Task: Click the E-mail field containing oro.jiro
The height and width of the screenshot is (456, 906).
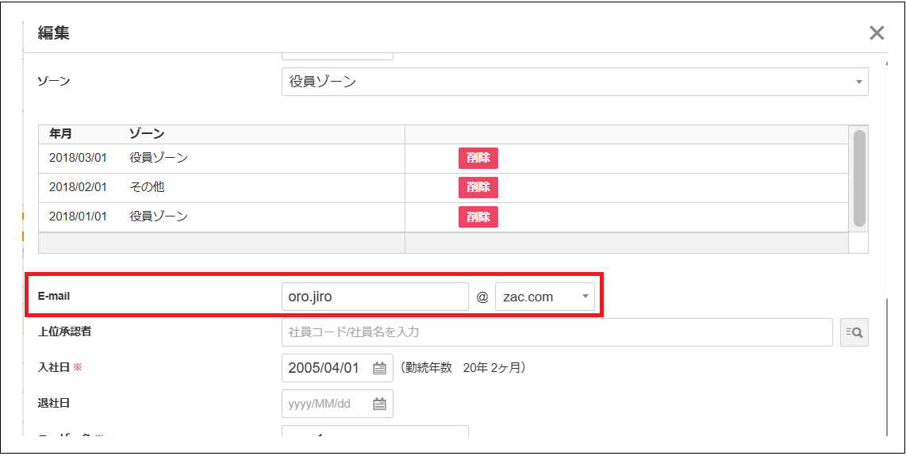Action: tap(374, 297)
